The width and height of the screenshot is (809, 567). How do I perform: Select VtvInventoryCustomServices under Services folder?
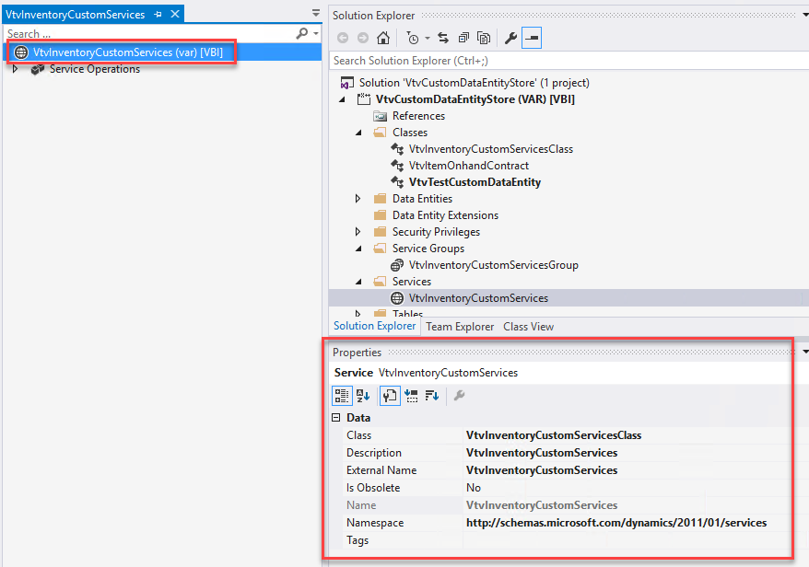[478, 298]
